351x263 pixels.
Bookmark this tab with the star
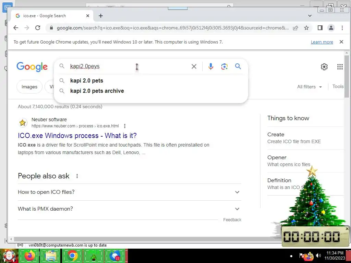(306, 28)
